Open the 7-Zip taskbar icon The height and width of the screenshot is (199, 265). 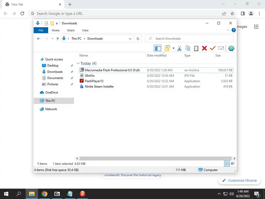[x=57, y=194]
